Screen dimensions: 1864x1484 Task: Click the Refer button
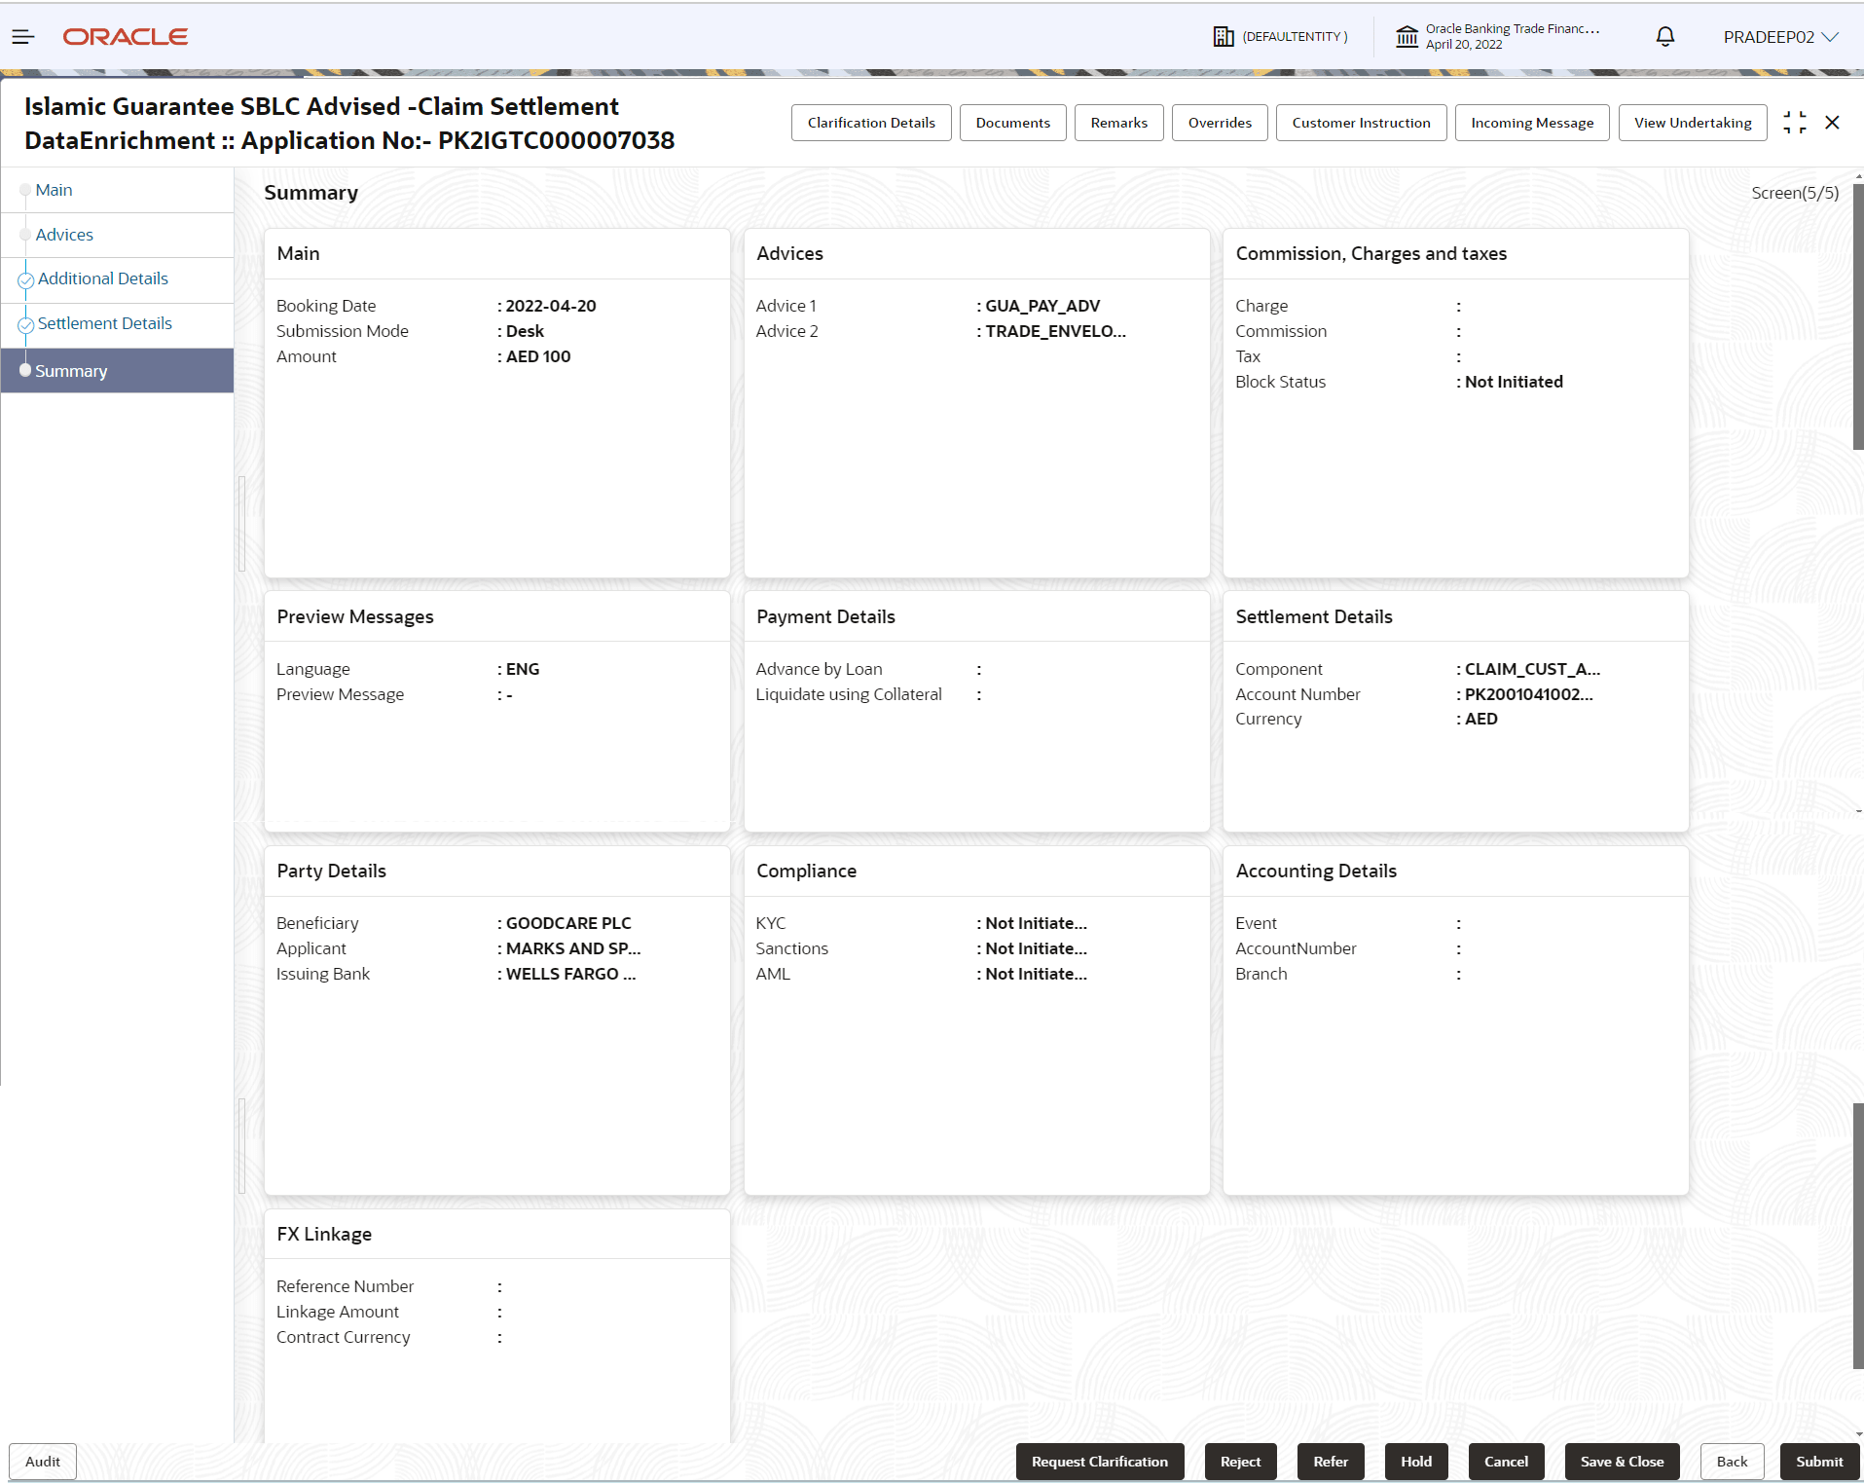pos(1331,1462)
